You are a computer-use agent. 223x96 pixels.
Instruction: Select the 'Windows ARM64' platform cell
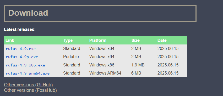pyautogui.click(x=105, y=73)
